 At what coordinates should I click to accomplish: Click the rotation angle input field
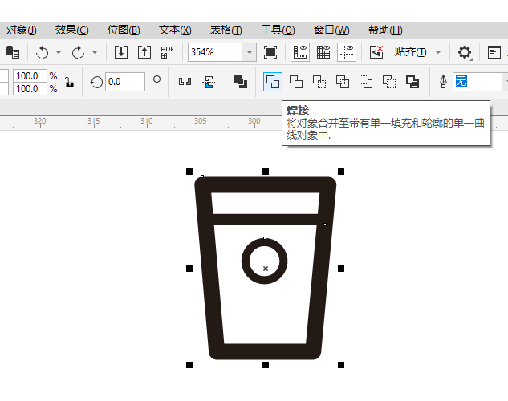(124, 82)
